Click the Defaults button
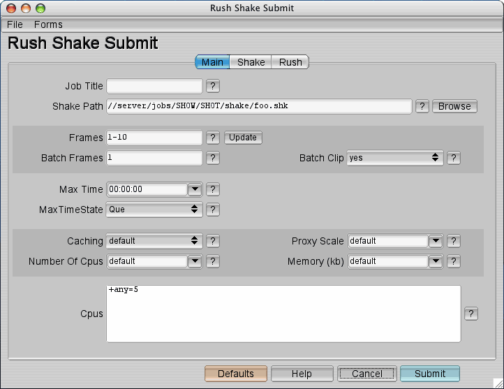Image resolution: width=504 pixels, height=389 pixels. pyautogui.click(x=236, y=374)
